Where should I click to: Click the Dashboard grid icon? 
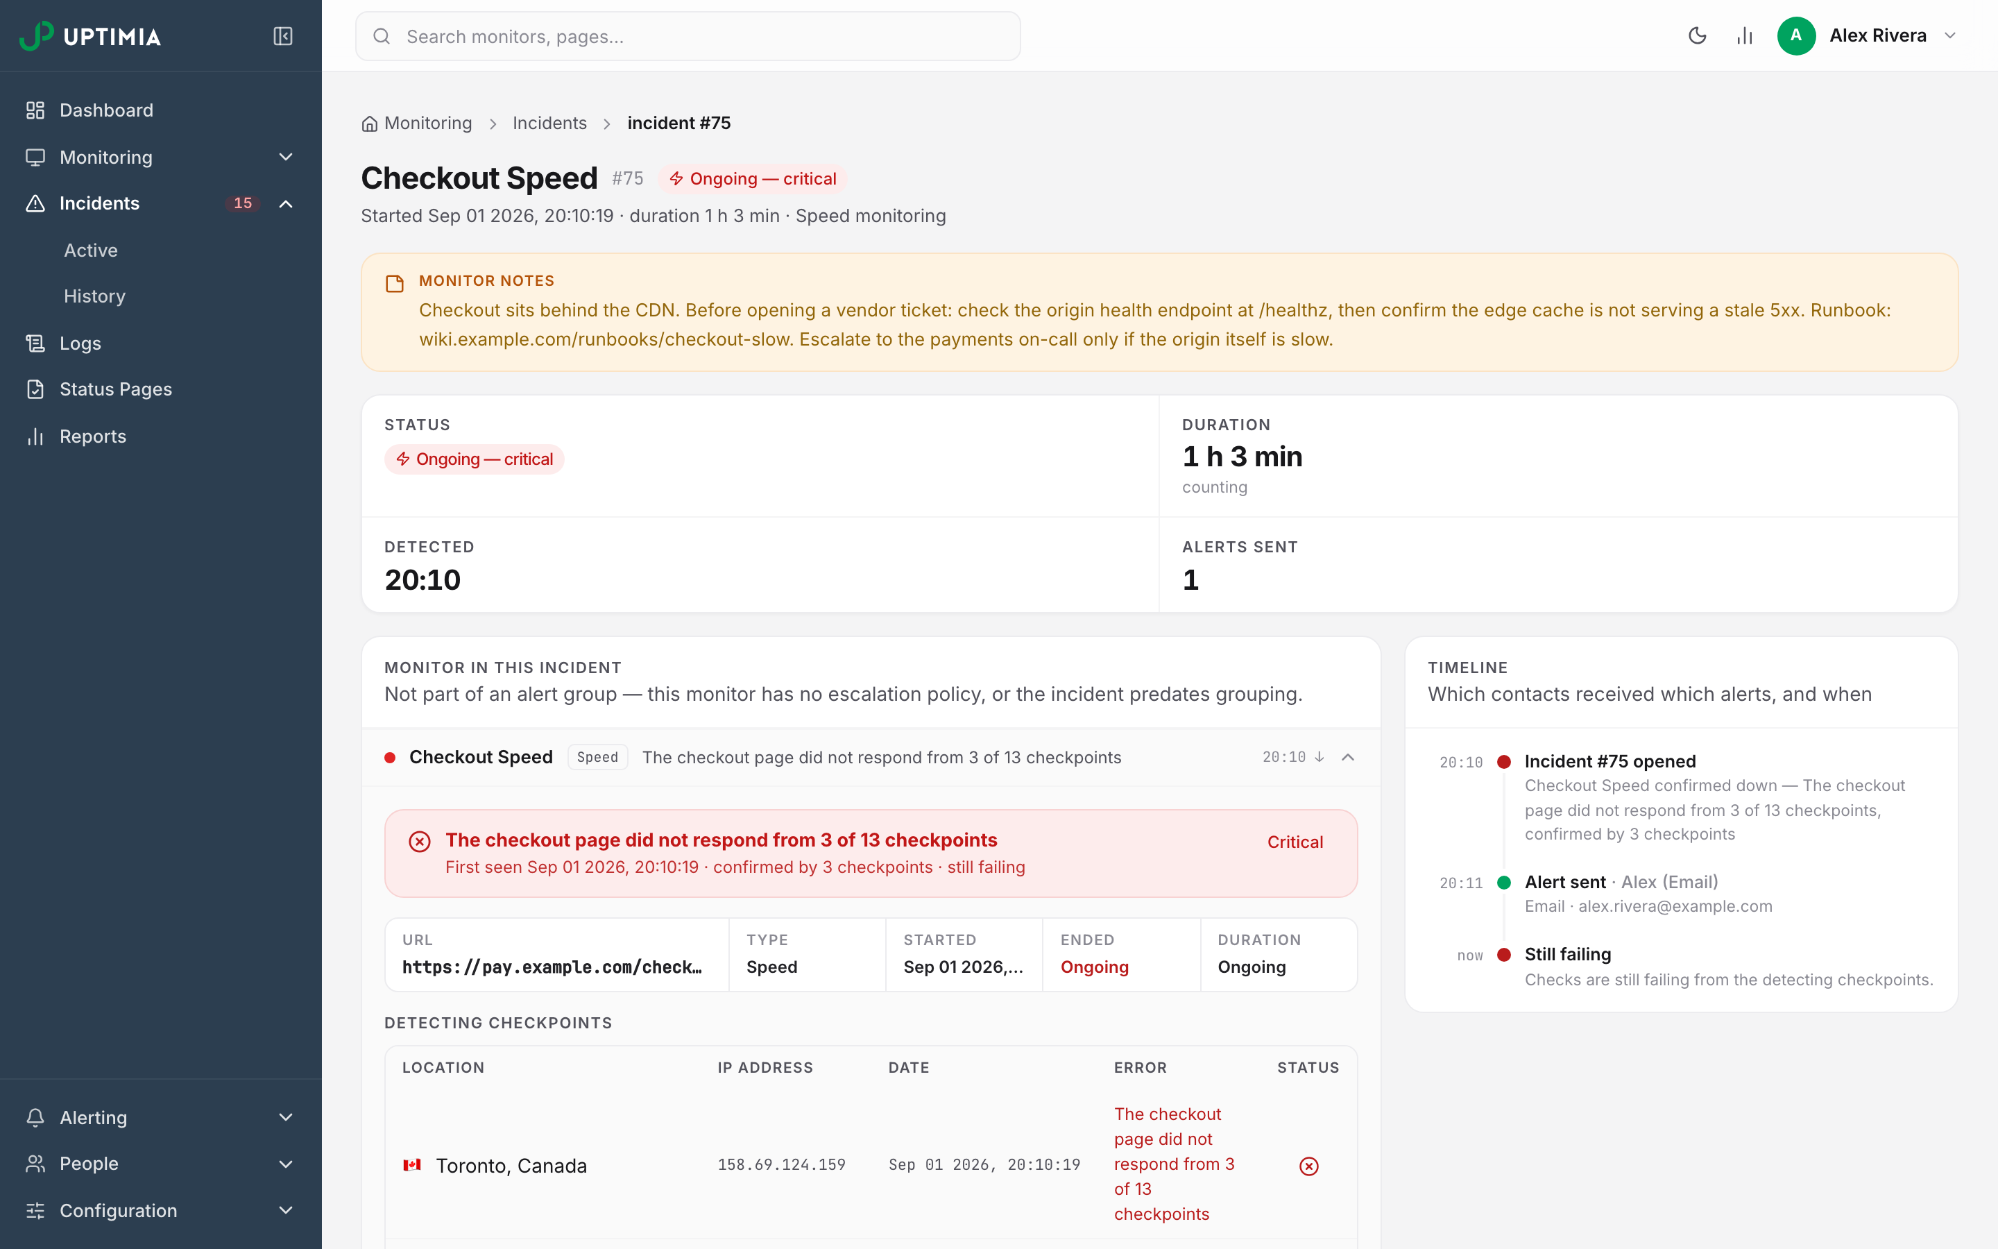click(x=35, y=110)
